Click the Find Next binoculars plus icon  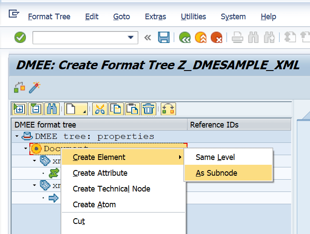(269, 37)
